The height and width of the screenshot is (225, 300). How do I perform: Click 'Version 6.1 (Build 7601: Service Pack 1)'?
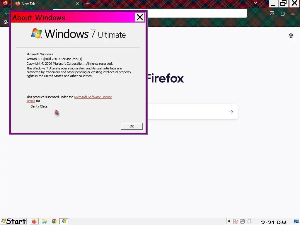click(54, 59)
